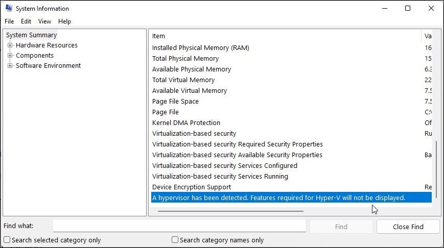Viewport: 444px width, 248px height.
Task: Click the Close Find button
Action: (408, 227)
